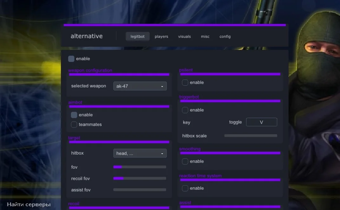This screenshot has height=210, width=340.
Task: Turn on the triggerbot enable checkbox
Action: click(185, 110)
